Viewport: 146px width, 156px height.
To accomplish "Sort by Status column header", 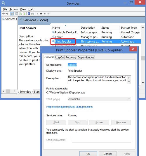I will click(x=110, y=27).
